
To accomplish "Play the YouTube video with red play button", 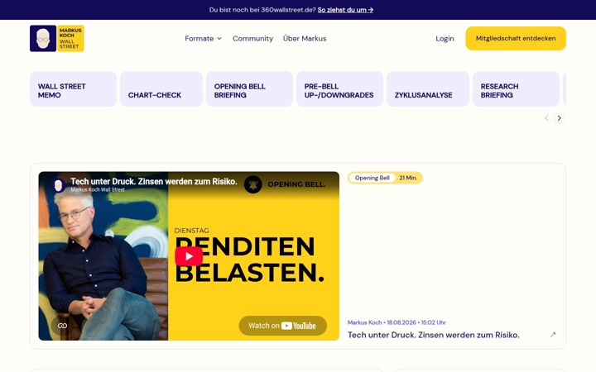I will click(x=189, y=256).
